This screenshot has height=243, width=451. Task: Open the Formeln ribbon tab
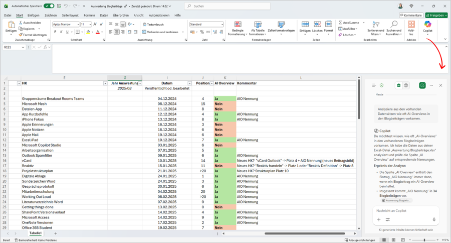tap(89, 15)
